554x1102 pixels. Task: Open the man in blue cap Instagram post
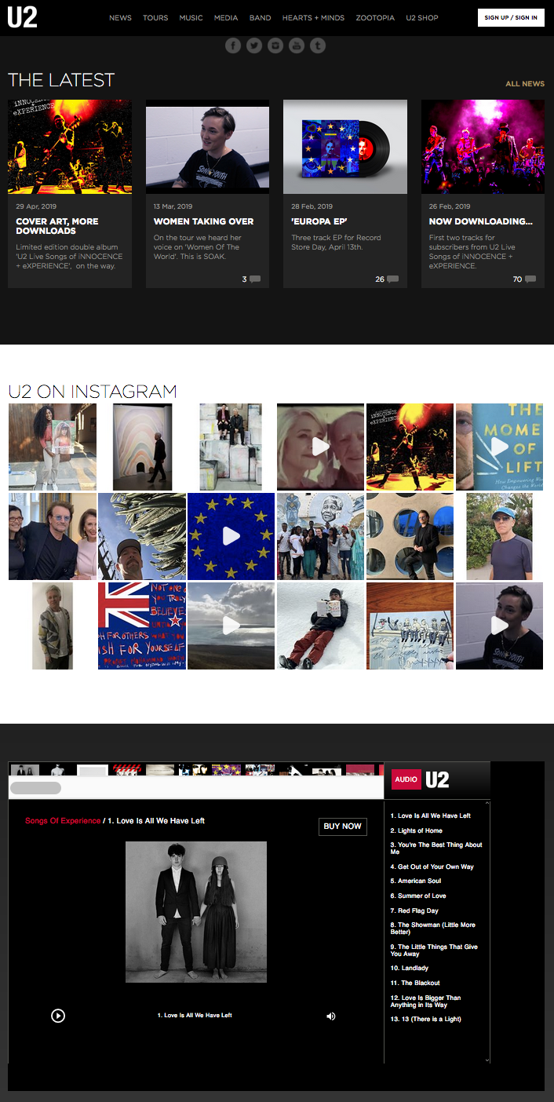click(499, 536)
